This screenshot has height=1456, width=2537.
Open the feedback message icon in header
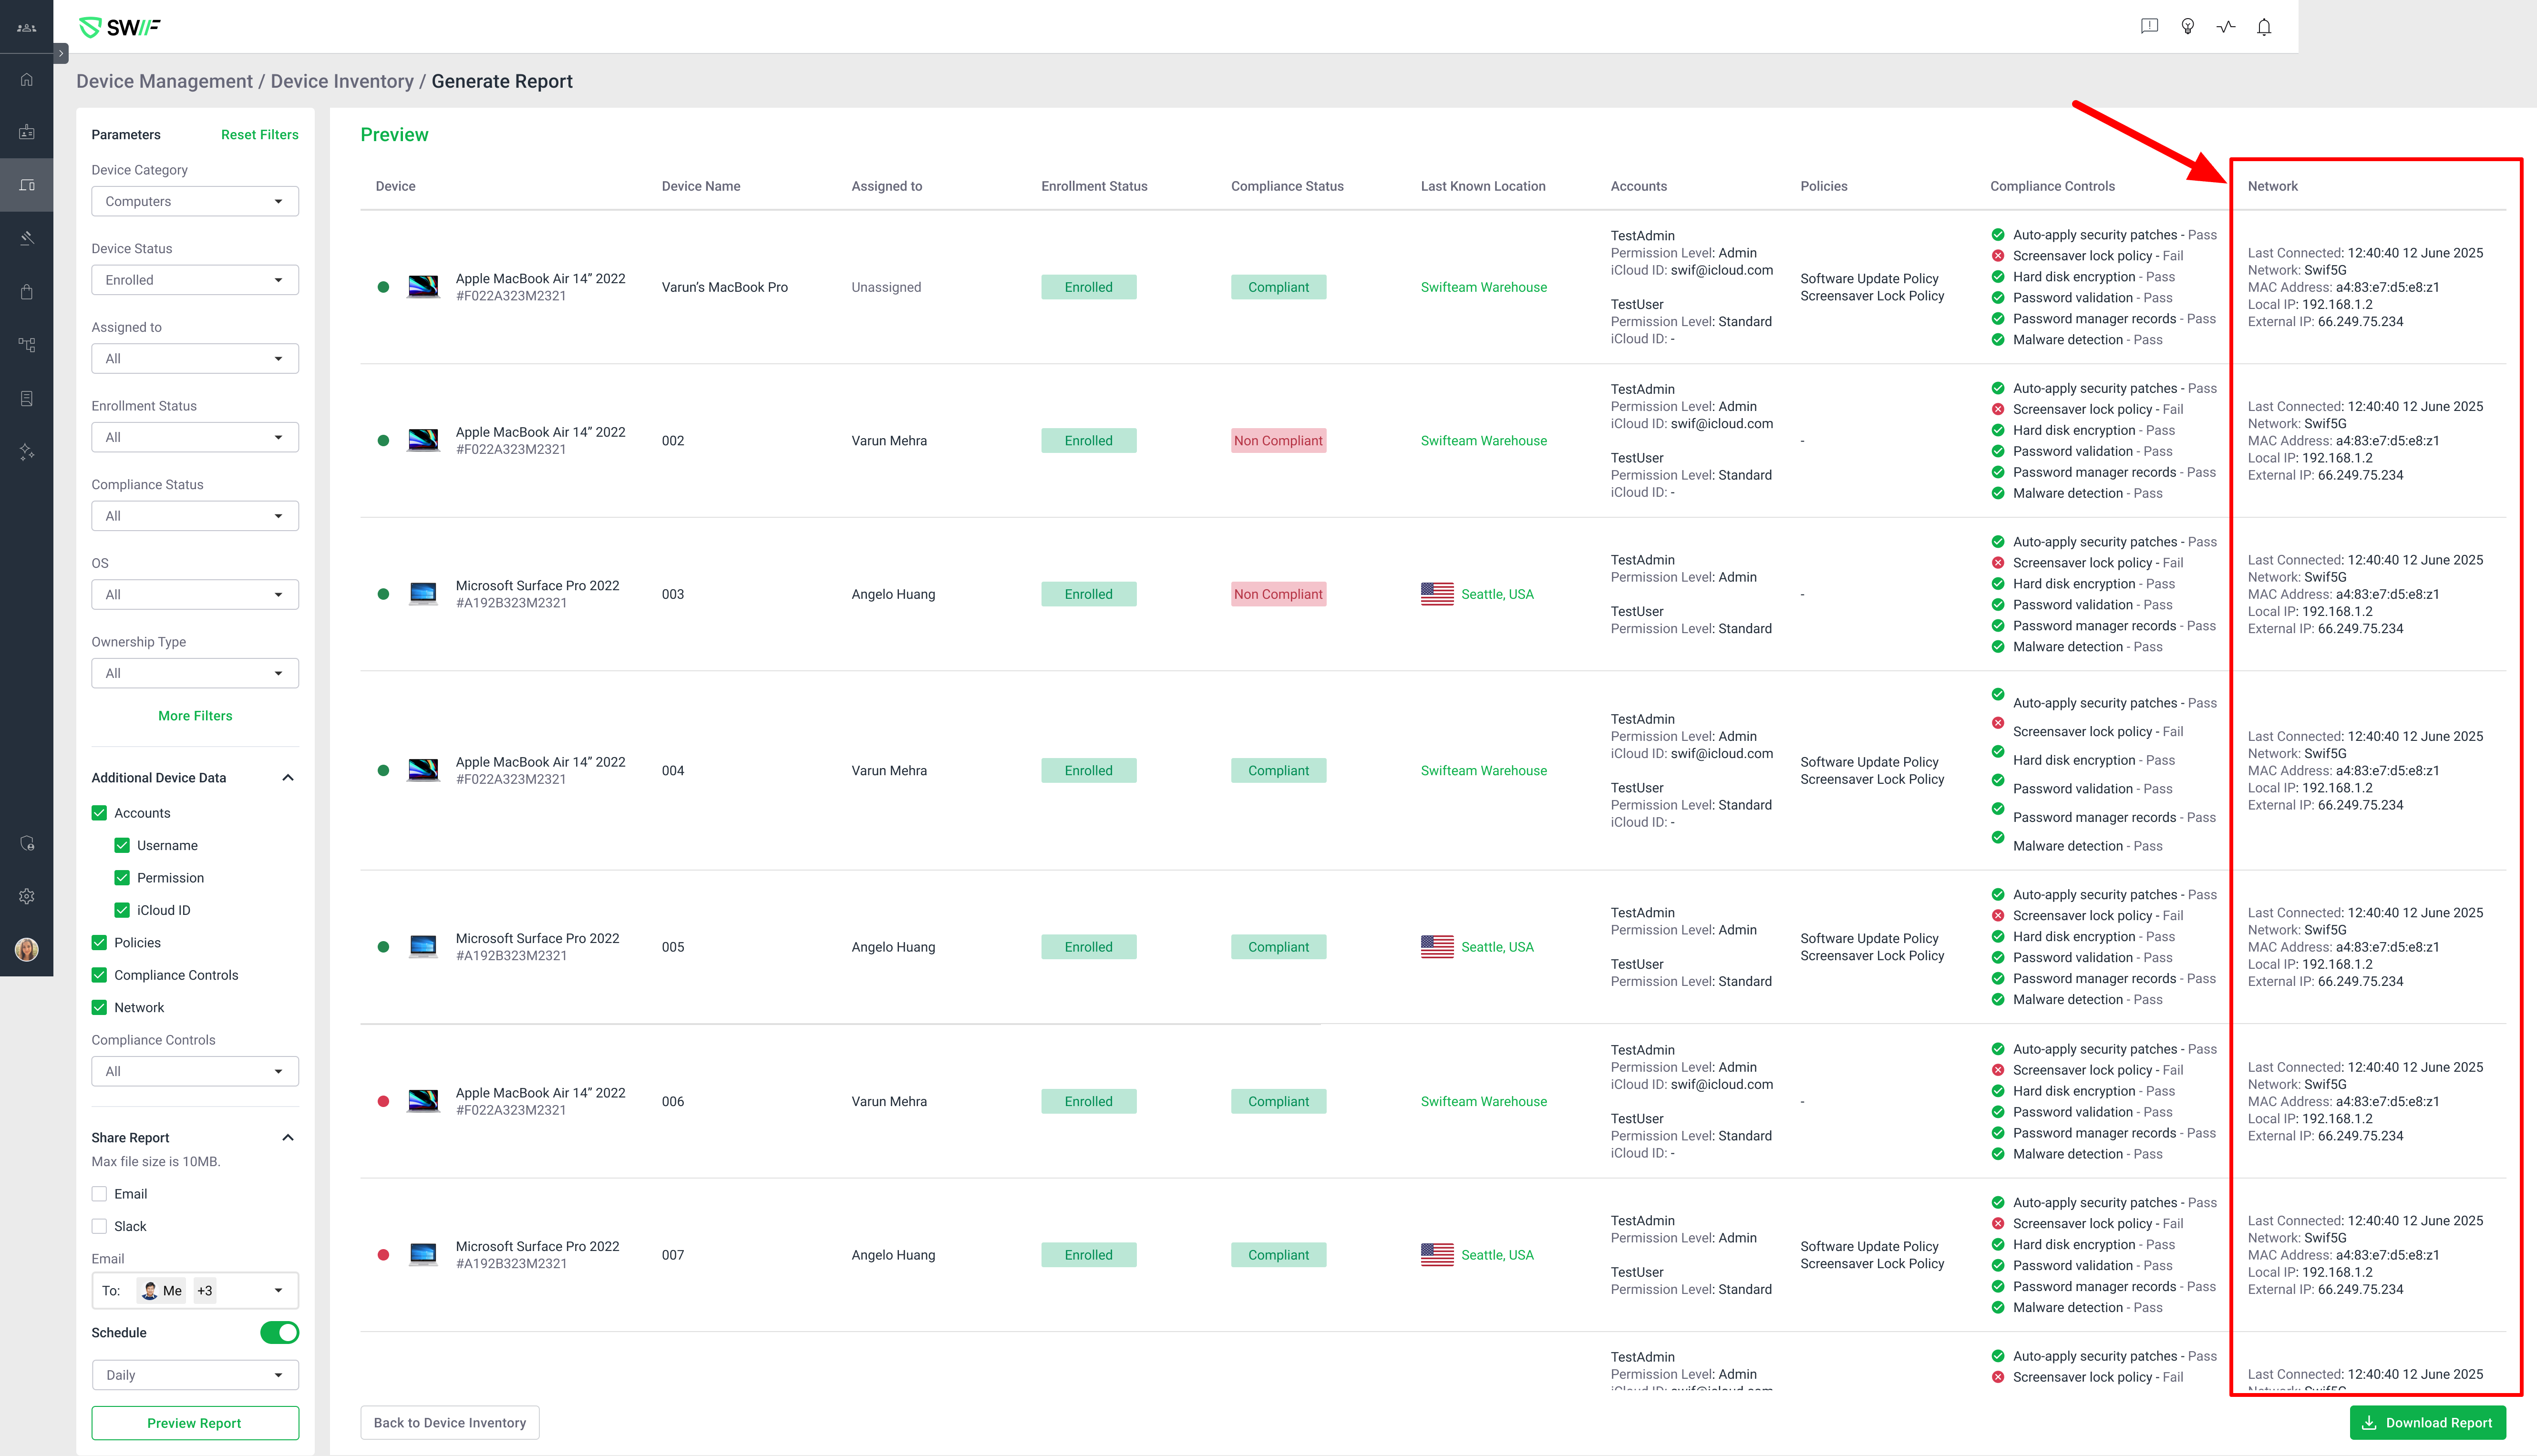2149,27
